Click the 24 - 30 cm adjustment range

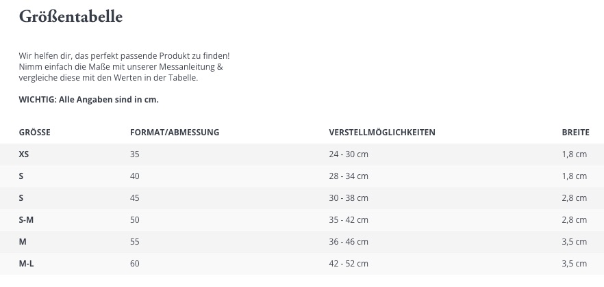pos(349,154)
